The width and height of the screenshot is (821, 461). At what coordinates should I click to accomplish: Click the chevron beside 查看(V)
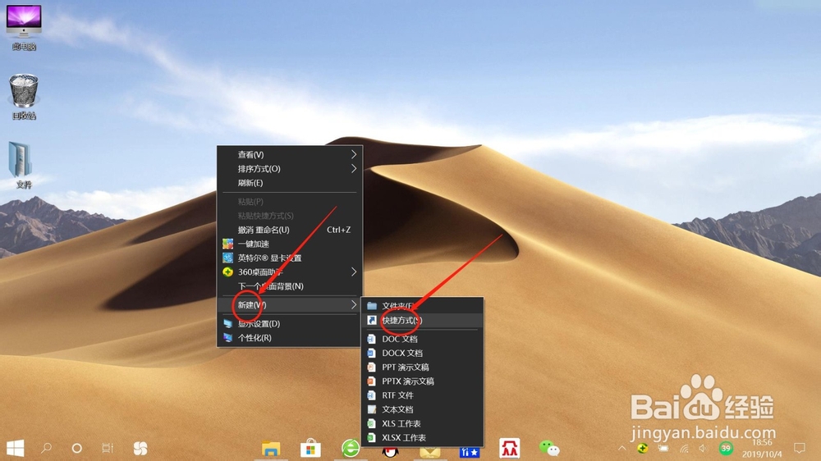(x=354, y=154)
